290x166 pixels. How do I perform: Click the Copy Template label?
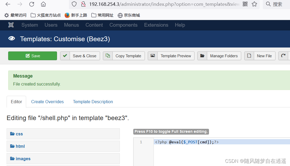(128, 56)
